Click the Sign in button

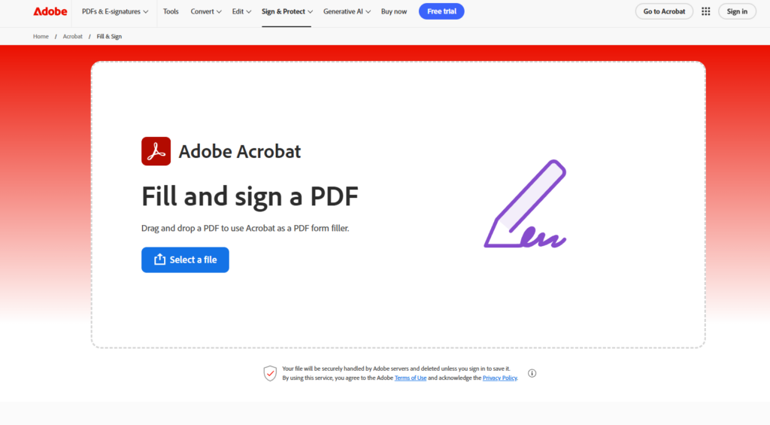[737, 11]
